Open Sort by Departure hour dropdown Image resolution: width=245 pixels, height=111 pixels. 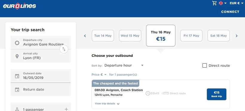(x=124, y=65)
